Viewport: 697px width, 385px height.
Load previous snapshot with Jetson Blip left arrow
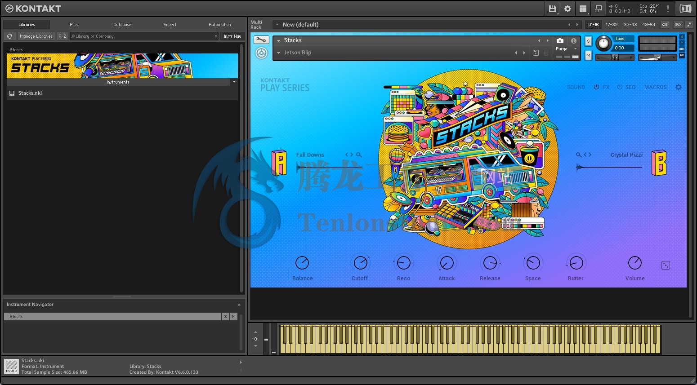pos(516,53)
